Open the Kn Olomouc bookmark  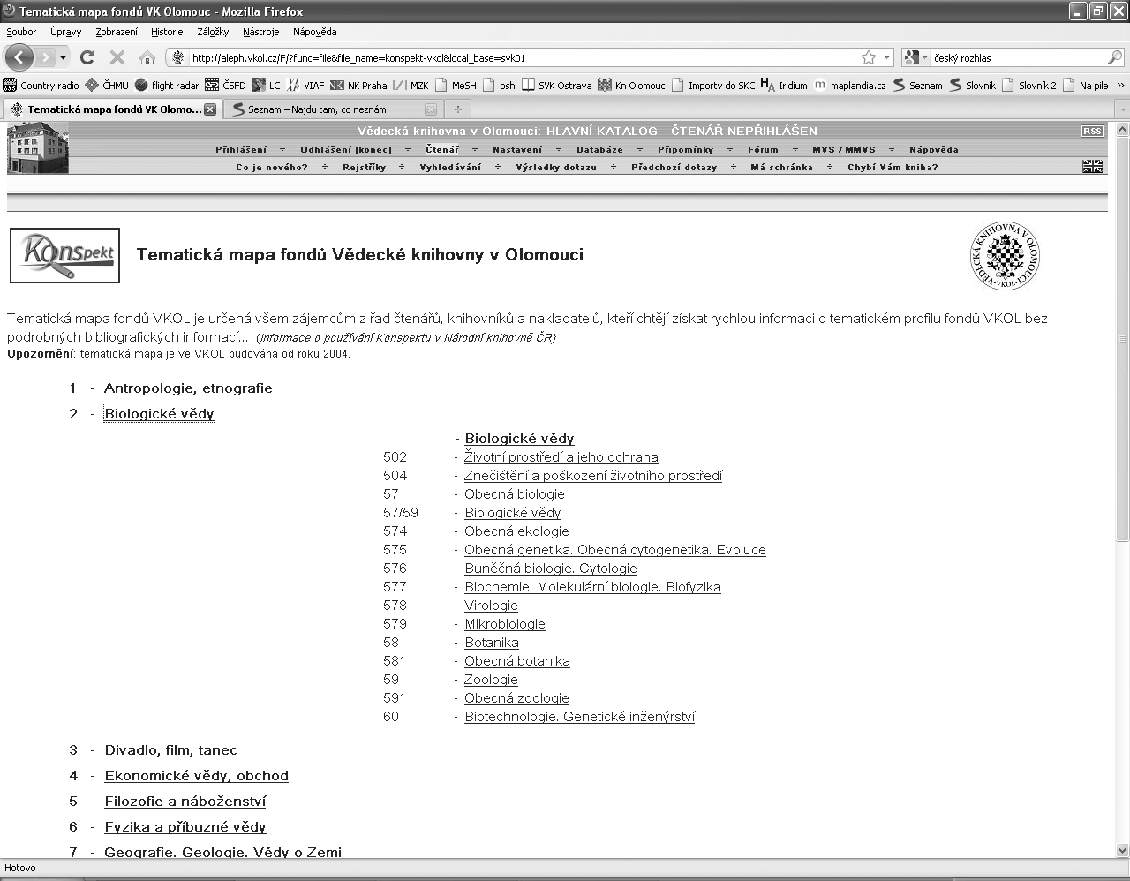pyautogui.click(x=631, y=86)
